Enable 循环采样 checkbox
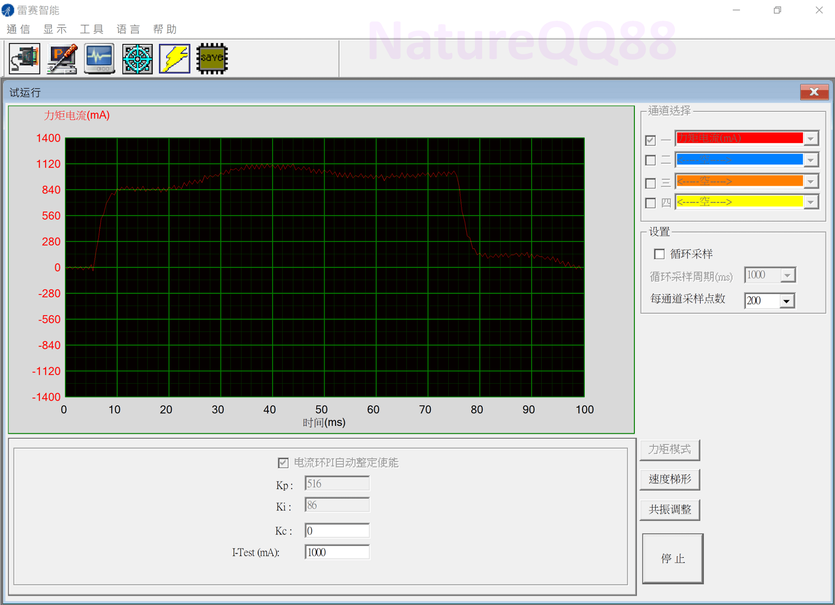 [x=659, y=254]
